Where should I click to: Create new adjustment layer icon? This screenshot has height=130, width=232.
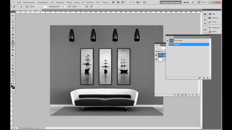[x=186, y=95]
